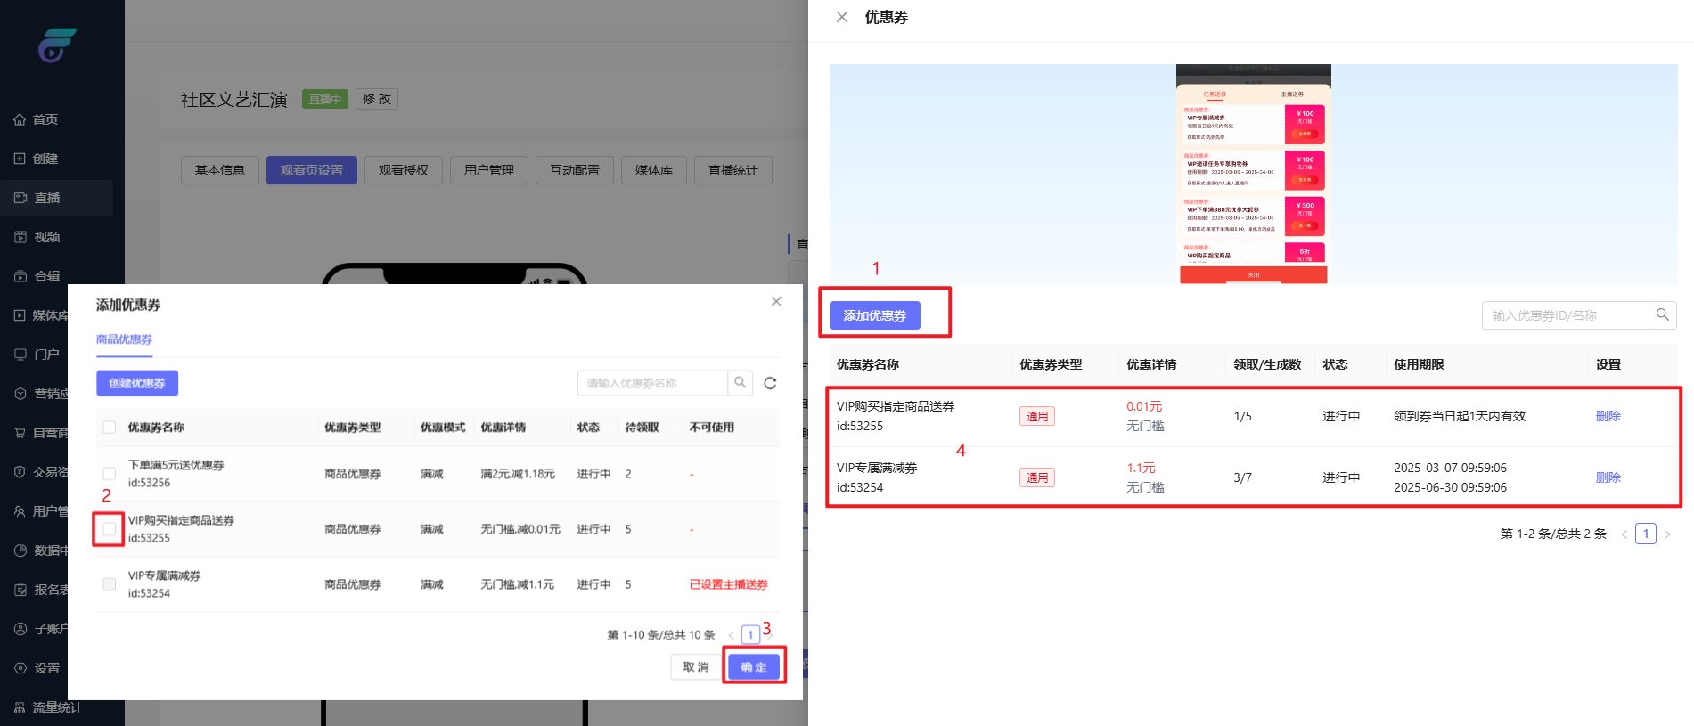Check the 下单满5元送优惠券 row checkbox
This screenshot has width=1694, height=726.
(109, 474)
